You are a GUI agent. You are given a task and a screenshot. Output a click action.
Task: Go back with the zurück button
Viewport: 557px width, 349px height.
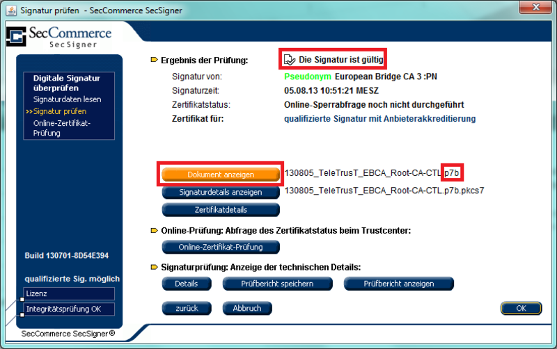tap(187, 308)
